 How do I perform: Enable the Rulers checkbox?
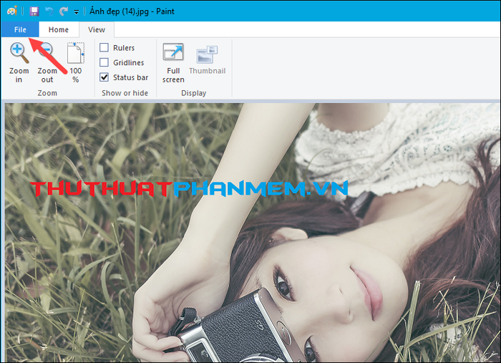click(104, 48)
